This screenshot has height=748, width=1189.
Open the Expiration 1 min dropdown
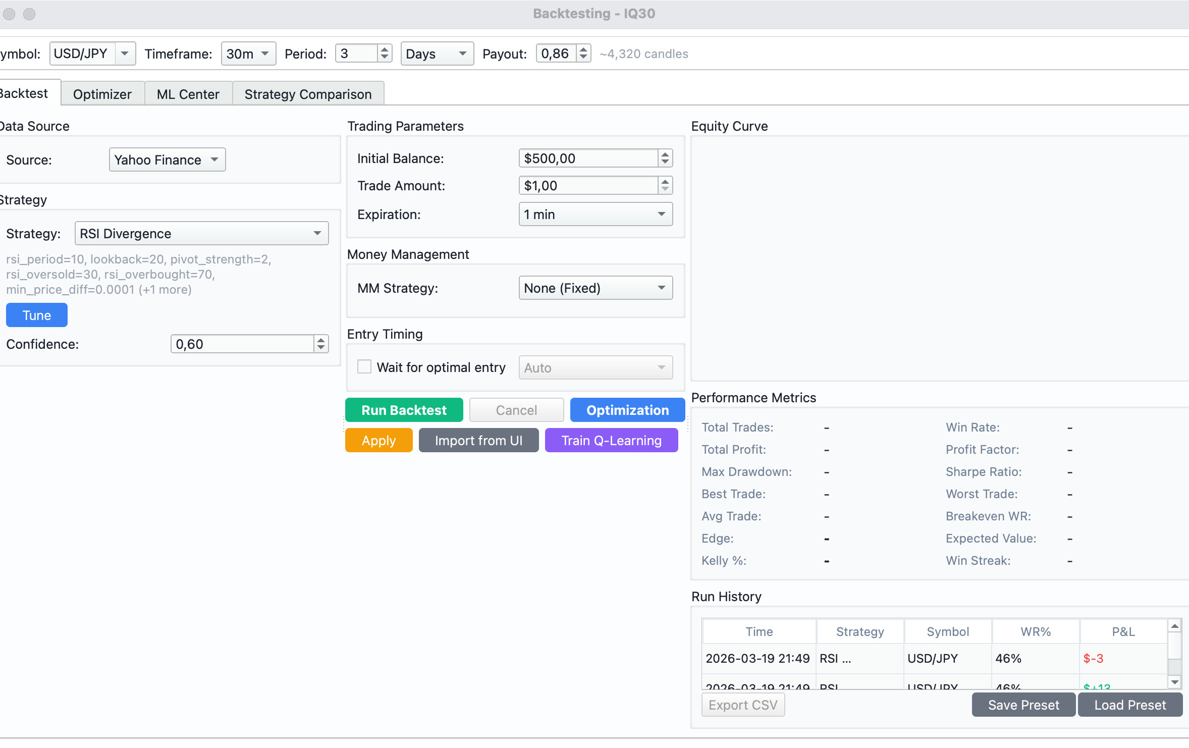point(596,215)
